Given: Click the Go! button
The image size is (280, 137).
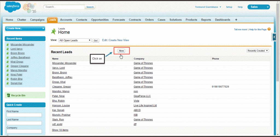Looking at the screenshot, I should pyautogui.click(x=96, y=41).
